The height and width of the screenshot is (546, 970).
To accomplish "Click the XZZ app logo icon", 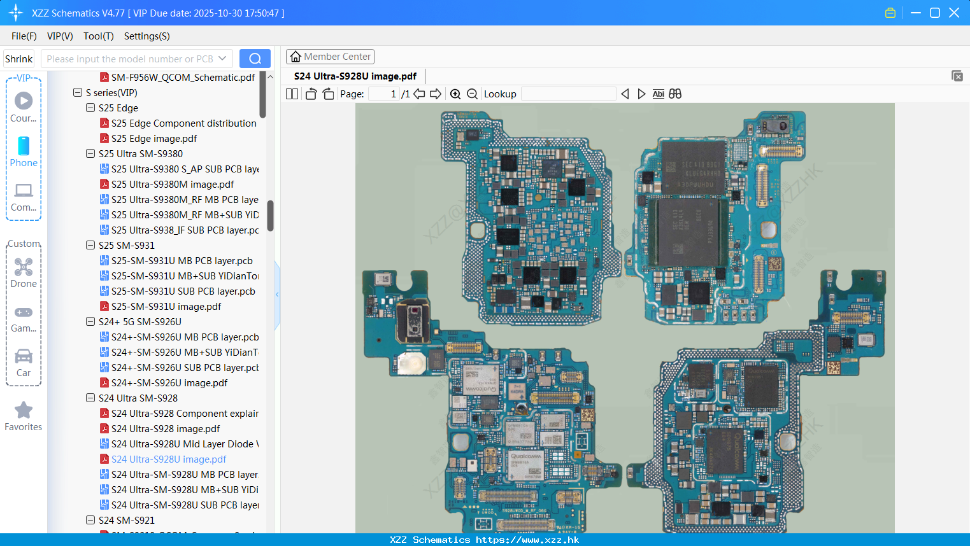I will coord(16,13).
